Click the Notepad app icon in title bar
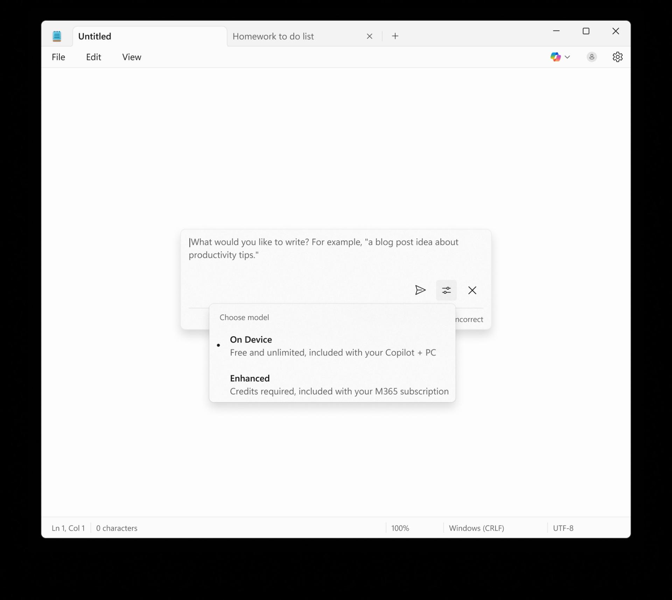 point(57,36)
